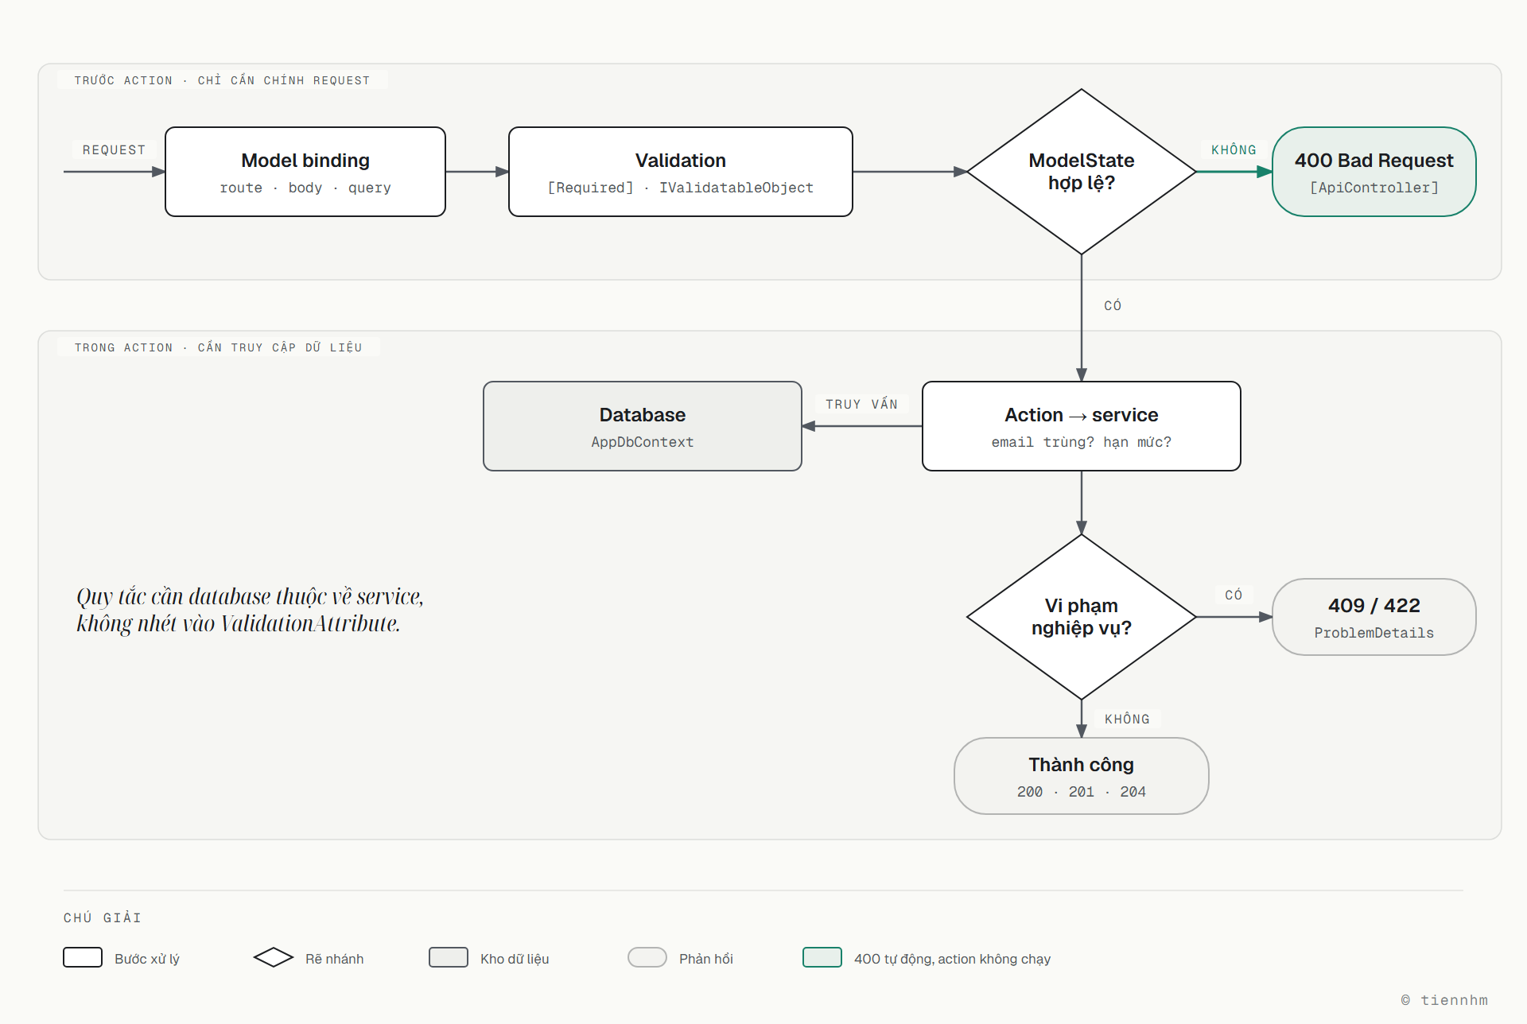This screenshot has height=1024, width=1527.
Task: Click the KHÔNG label above Thành công
Action: click(1127, 719)
